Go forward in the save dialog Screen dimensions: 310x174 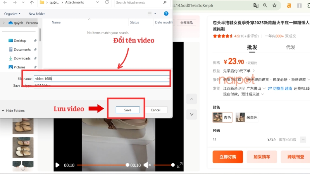point(15,2)
